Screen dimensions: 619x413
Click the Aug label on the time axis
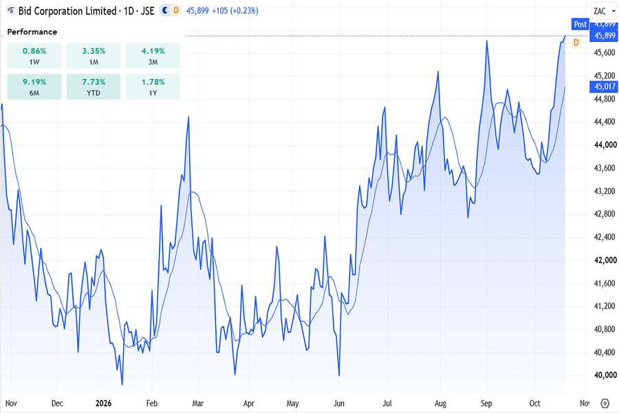click(440, 403)
